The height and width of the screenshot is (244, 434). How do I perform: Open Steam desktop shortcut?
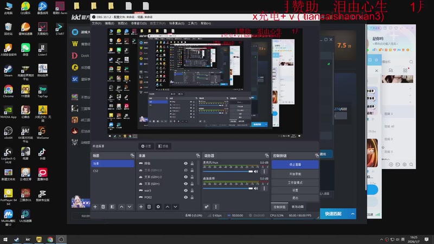coord(8,70)
